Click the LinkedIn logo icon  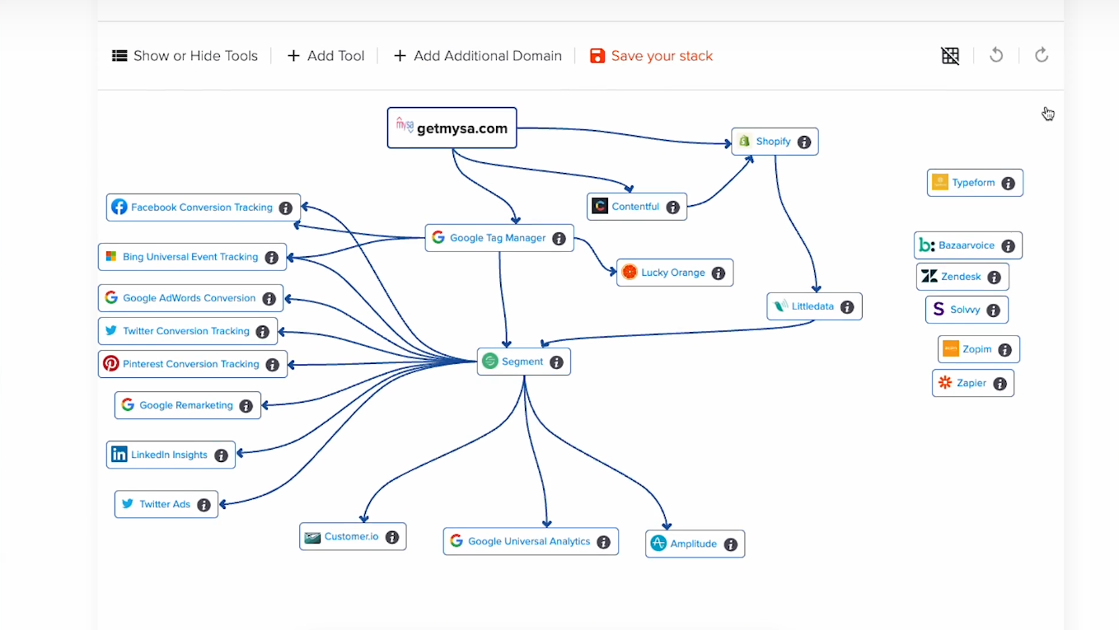pos(119,455)
